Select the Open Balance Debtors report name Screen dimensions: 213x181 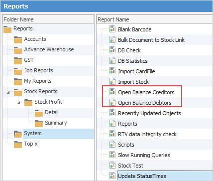pos(145,103)
